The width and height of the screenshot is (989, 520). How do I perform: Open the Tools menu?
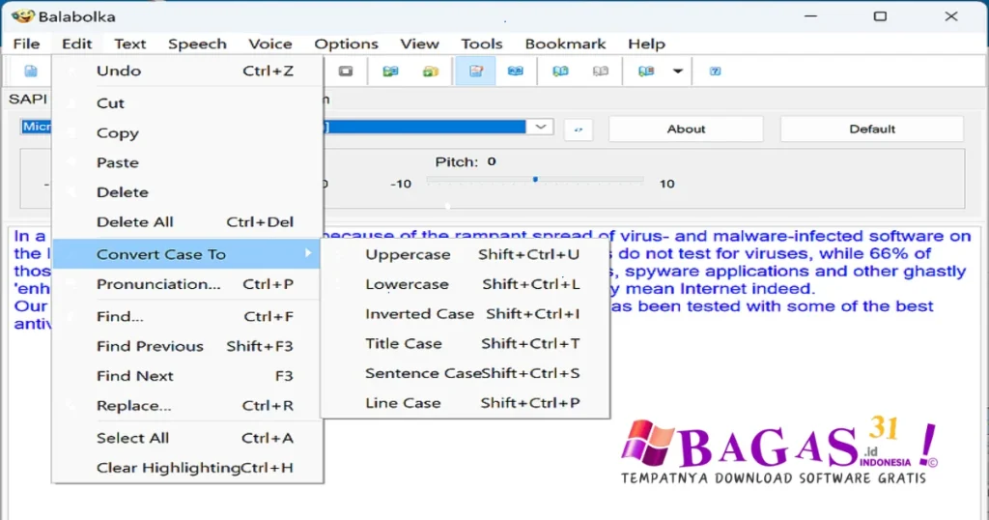pos(481,43)
